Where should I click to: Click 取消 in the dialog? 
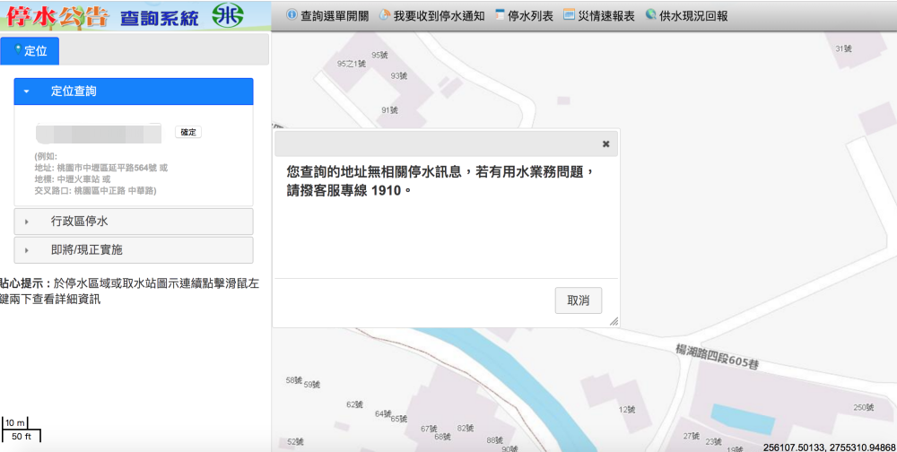[x=578, y=300]
